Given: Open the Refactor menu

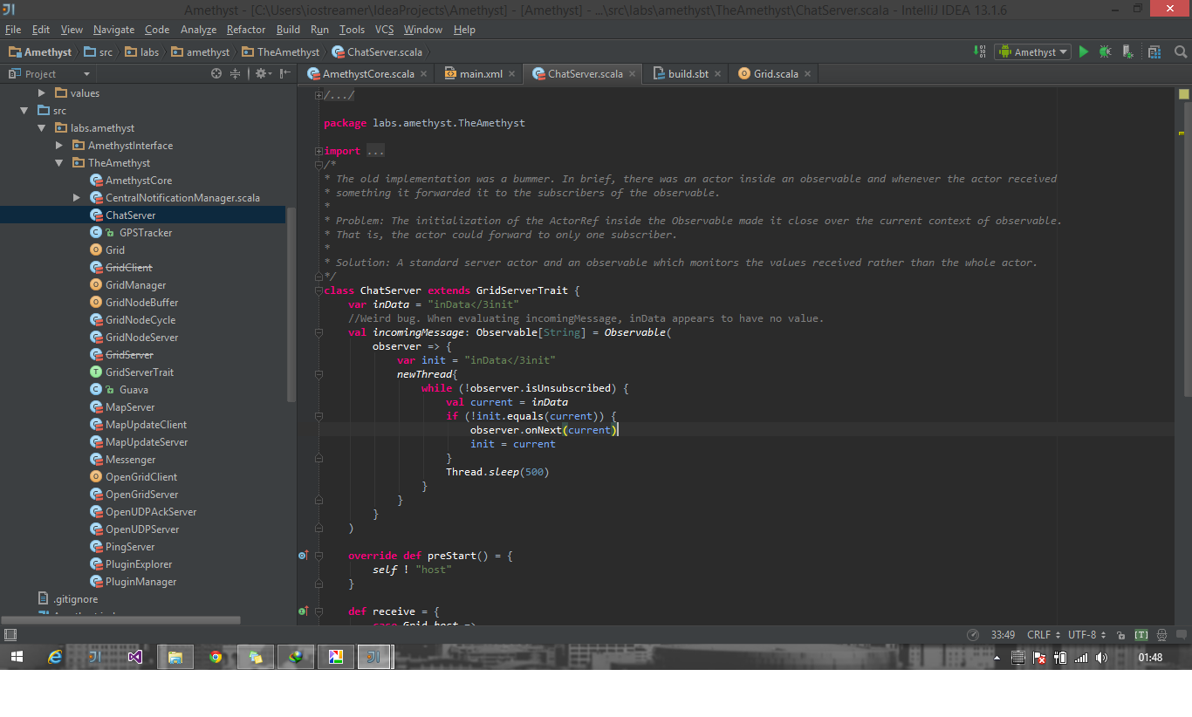Looking at the screenshot, I should coord(246,30).
